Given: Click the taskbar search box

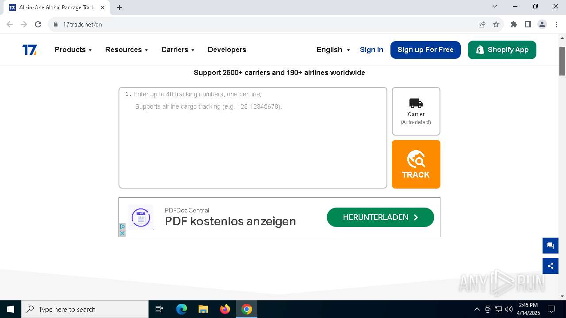Looking at the screenshot, I should pos(85,309).
